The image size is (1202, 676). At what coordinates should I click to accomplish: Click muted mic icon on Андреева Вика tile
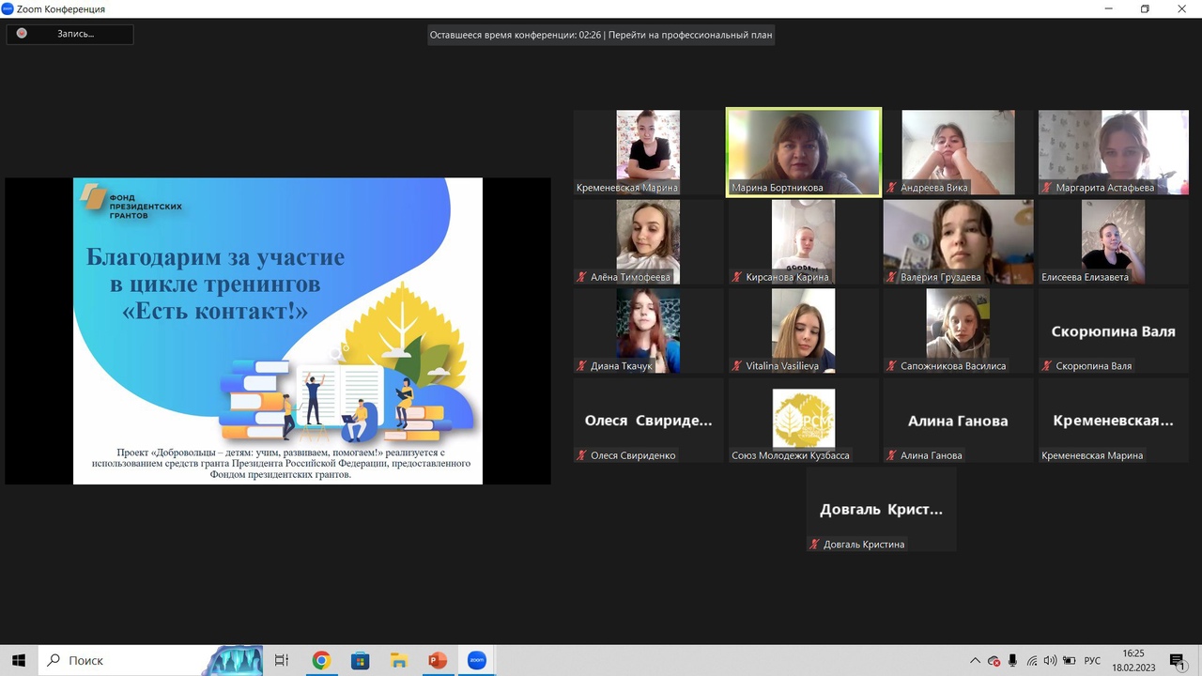pos(892,188)
